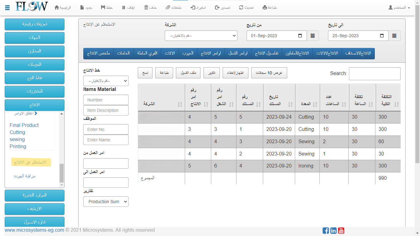Click the trash delete icon
Screen dimensions: 420x236
click(146, 7)
